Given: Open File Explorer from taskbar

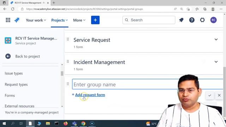Looking at the screenshot, I should (48, 123).
